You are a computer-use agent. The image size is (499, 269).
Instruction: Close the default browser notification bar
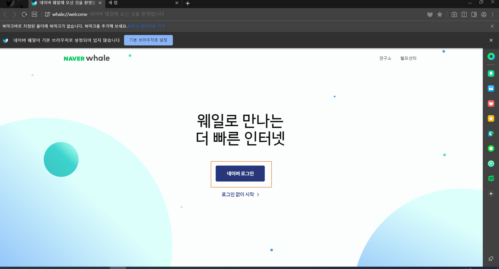pos(491,40)
